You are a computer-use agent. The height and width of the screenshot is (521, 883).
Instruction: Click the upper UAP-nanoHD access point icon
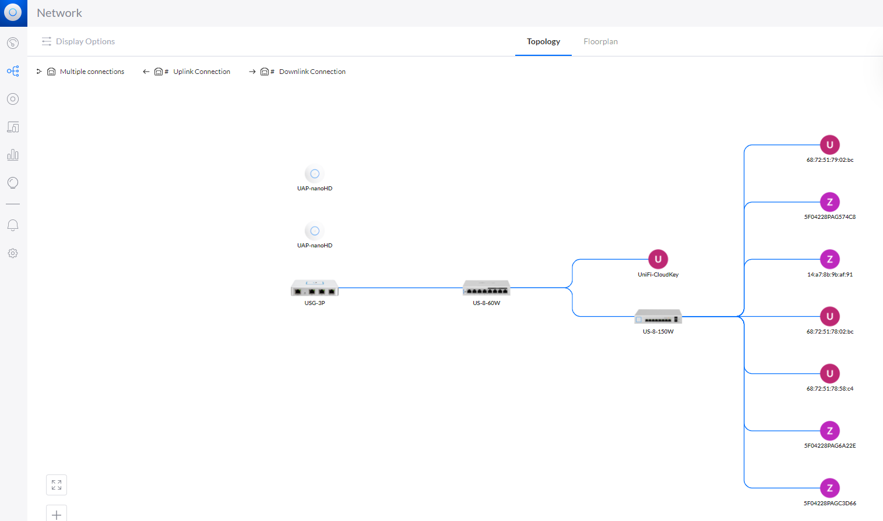(x=315, y=173)
